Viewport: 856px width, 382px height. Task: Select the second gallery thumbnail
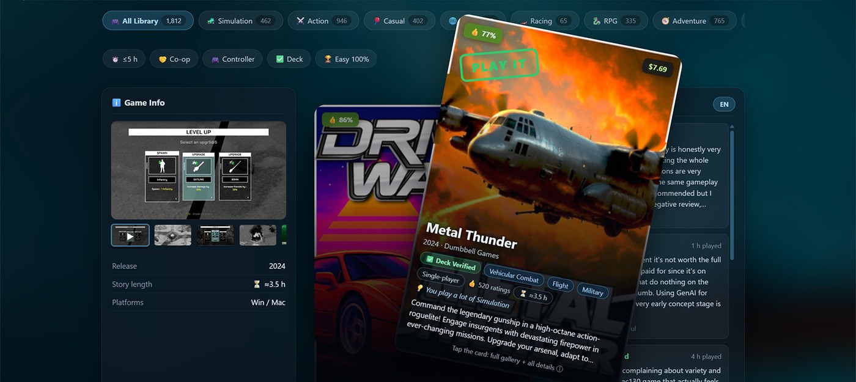[172, 235]
